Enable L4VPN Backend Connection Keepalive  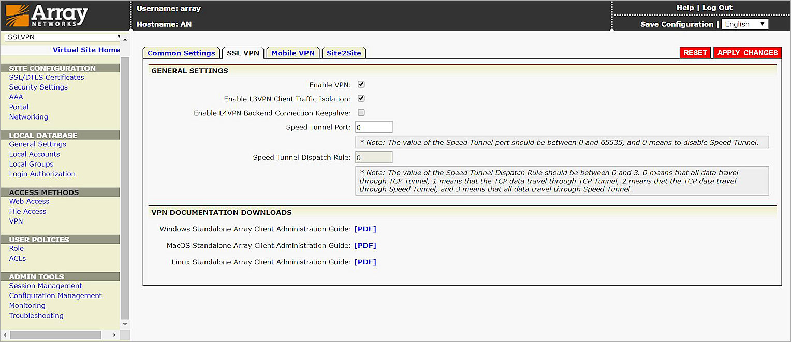coord(361,113)
